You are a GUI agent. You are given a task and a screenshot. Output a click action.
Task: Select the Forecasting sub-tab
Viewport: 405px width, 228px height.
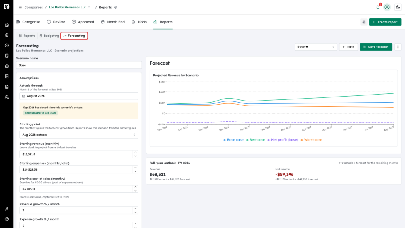pos(74,36)
